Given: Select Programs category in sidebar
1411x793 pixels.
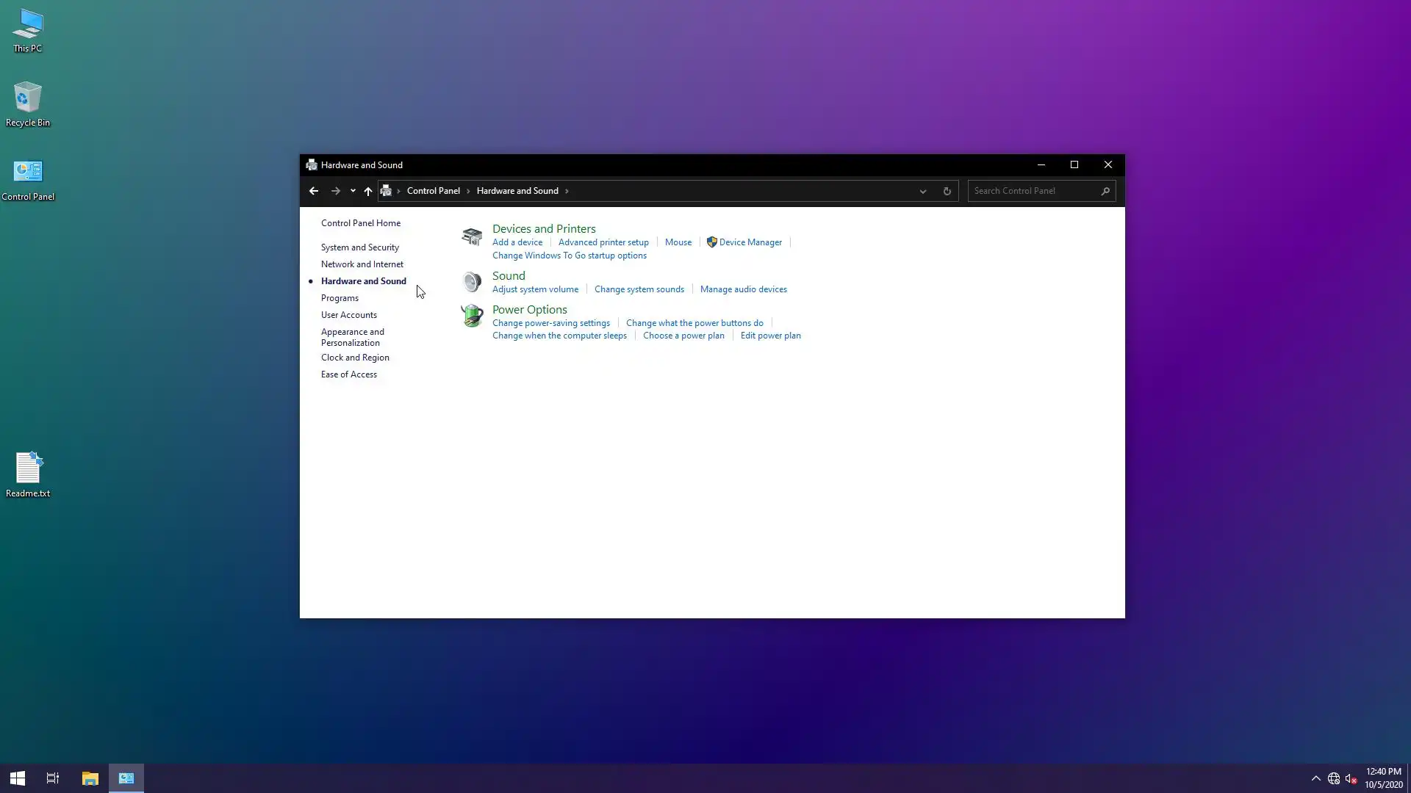Looking at the screenshot, I should click(x=340, y=298).
